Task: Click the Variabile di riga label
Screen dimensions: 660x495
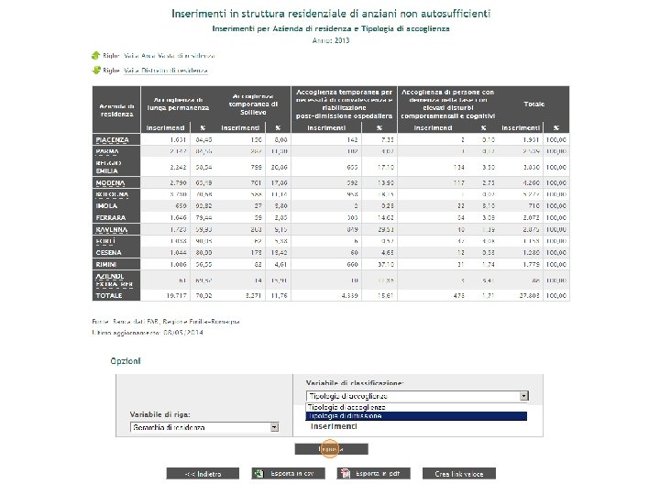Action: coord(159,414)
